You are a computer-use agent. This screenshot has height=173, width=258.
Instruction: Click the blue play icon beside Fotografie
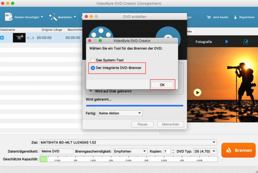pos(227,42)
